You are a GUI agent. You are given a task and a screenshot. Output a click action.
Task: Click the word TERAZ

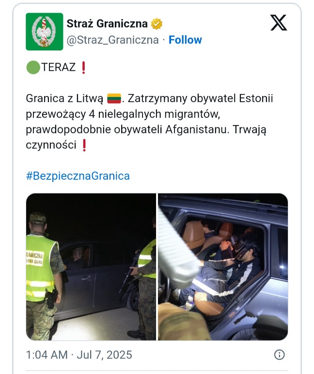(x=59, y=67)
